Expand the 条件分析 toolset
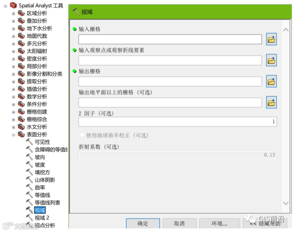Image resolution: width=294 pixels, height=232 pixels. (13, 104)
